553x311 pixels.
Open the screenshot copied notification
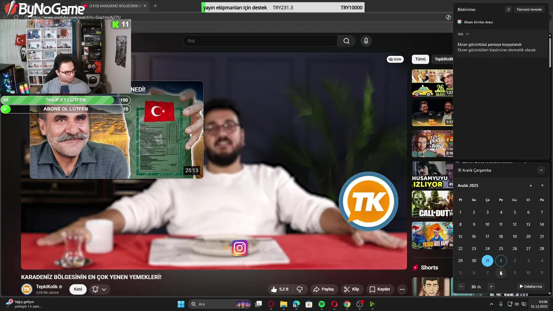(501, 47)
